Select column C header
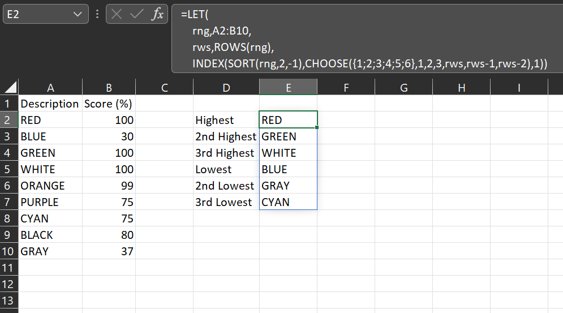 click(165, 87)
